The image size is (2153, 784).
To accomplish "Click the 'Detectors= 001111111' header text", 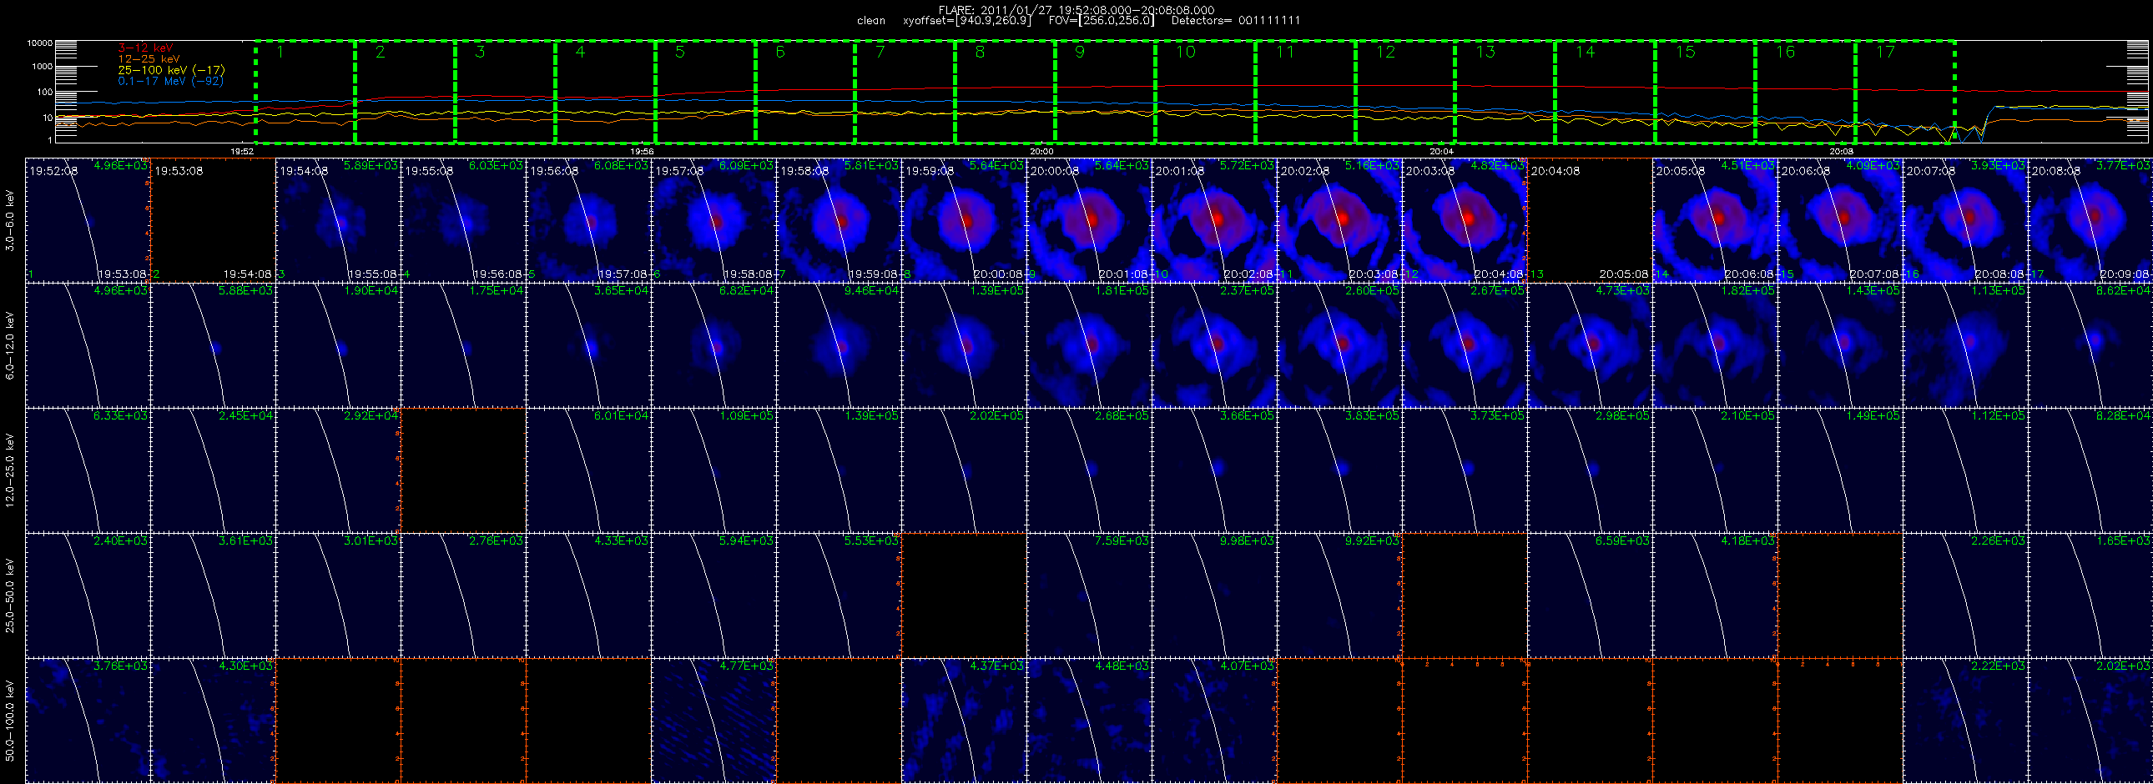I will click(x=1235, y=21).
